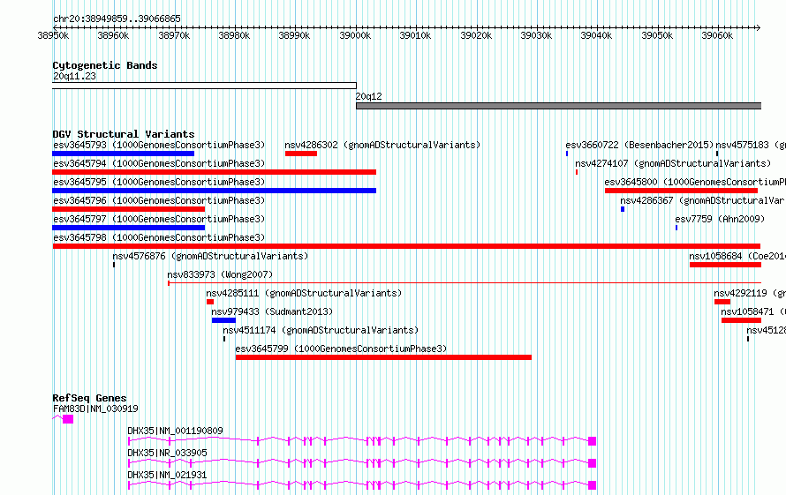Select the nsv4286367 variant label
This screenshot has height=495, width=786.
[703, 200]
